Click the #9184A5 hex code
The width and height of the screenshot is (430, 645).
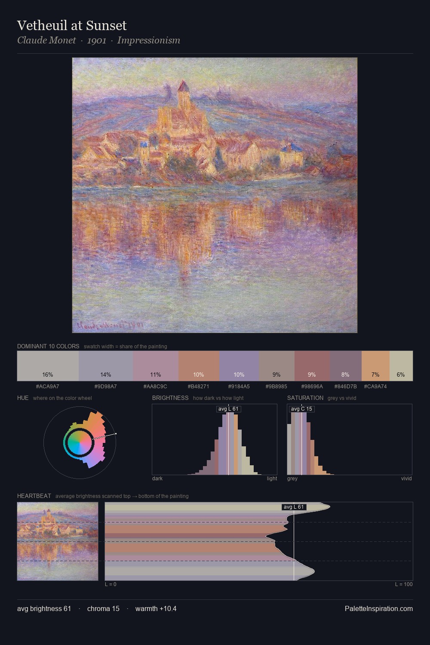[x=239, y=387]
